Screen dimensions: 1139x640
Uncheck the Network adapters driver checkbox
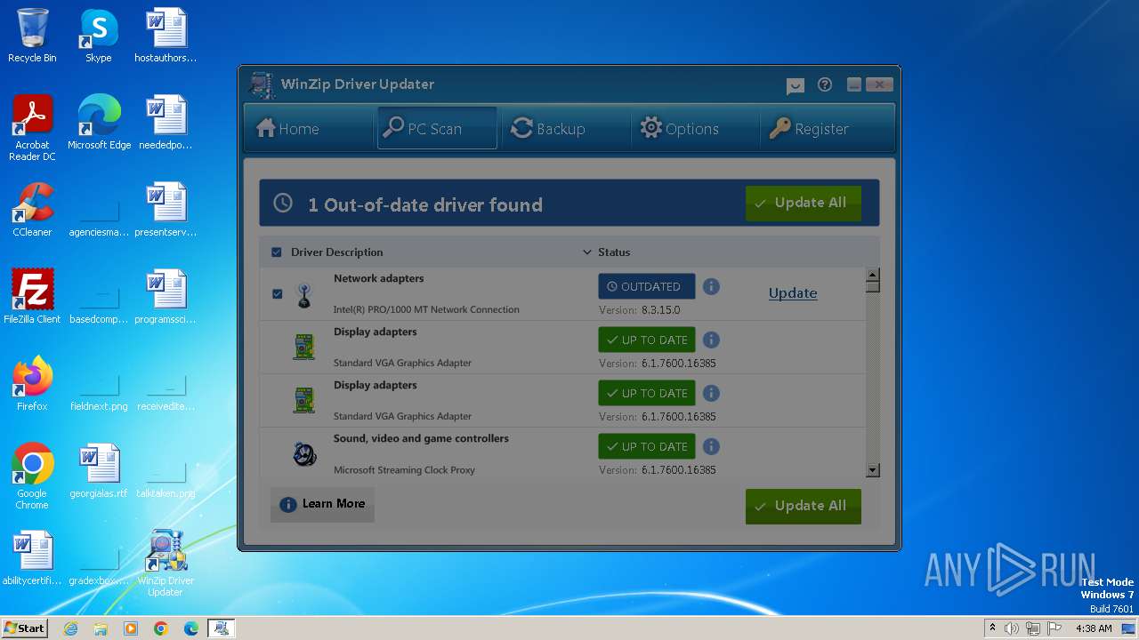coord(277,293)
